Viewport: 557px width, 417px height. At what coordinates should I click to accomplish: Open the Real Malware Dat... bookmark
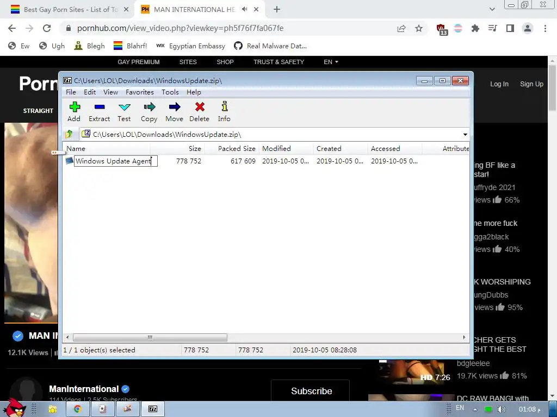pyautogui.click(x=270, y=46)
